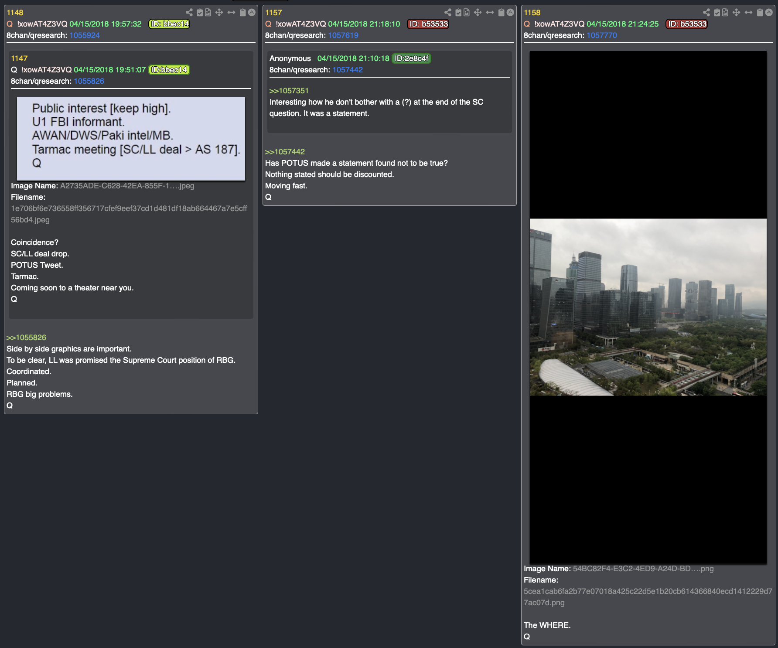Click image name 54BC82F4-E3C2-4ED9-A24D-BD….png
The width and height of the screenshot is (778, 648).
coord(643,569)
